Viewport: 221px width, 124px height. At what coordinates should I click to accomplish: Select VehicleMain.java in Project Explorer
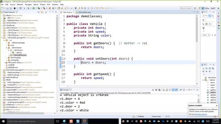(x=20, y=55)
